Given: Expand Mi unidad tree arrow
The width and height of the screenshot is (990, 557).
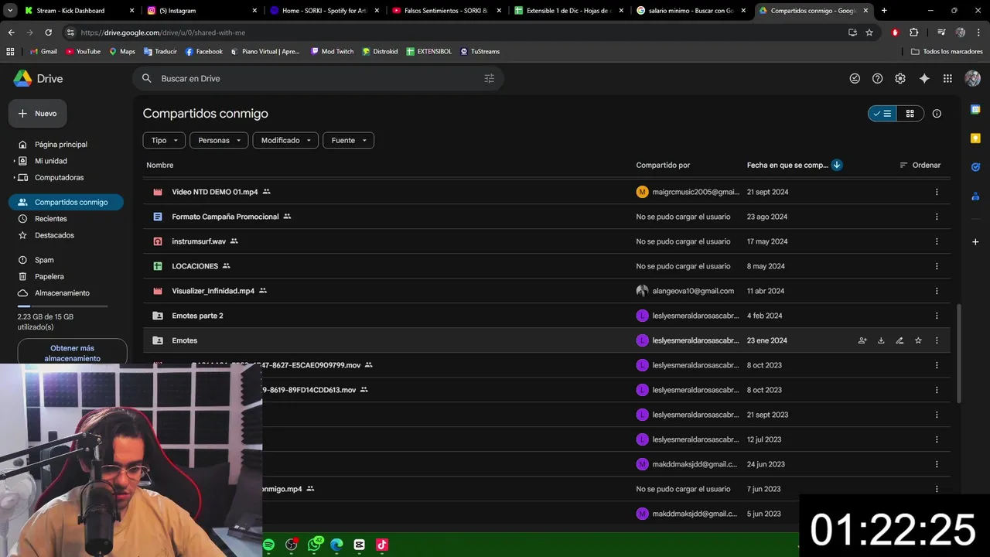Looking at the screenshot, I should tap(14, 161).
